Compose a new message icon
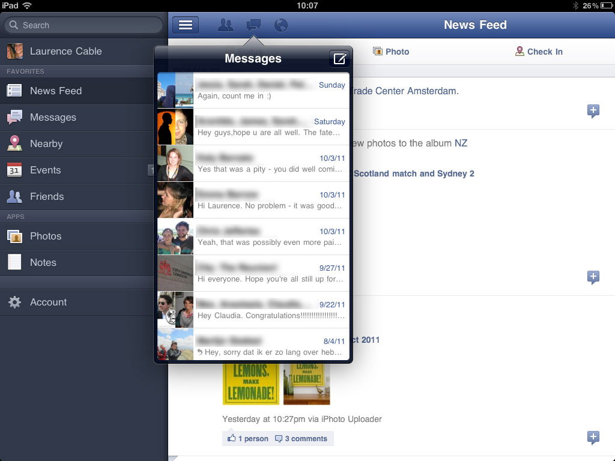The height and width of the screenshot is (461, 615). (339, 59)
